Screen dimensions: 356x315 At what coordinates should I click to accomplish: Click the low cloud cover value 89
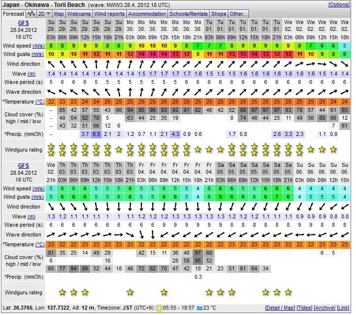pos(85,269)
